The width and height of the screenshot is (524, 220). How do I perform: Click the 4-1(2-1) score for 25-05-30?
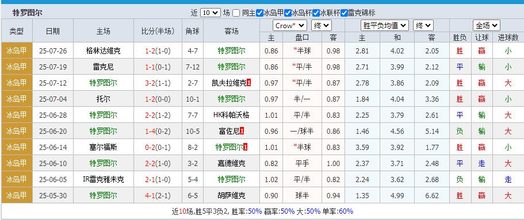[158, 196]
